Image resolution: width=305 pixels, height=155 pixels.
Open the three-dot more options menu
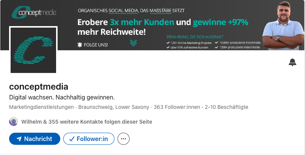coord(124,139)
